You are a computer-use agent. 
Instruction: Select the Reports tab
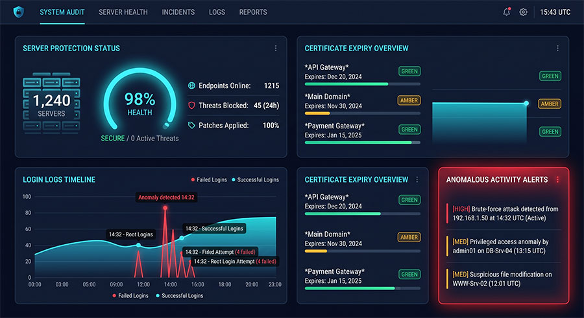(253, 12)
